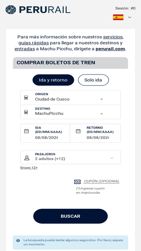Select the Solo ida trip option

tap(93, 80)
